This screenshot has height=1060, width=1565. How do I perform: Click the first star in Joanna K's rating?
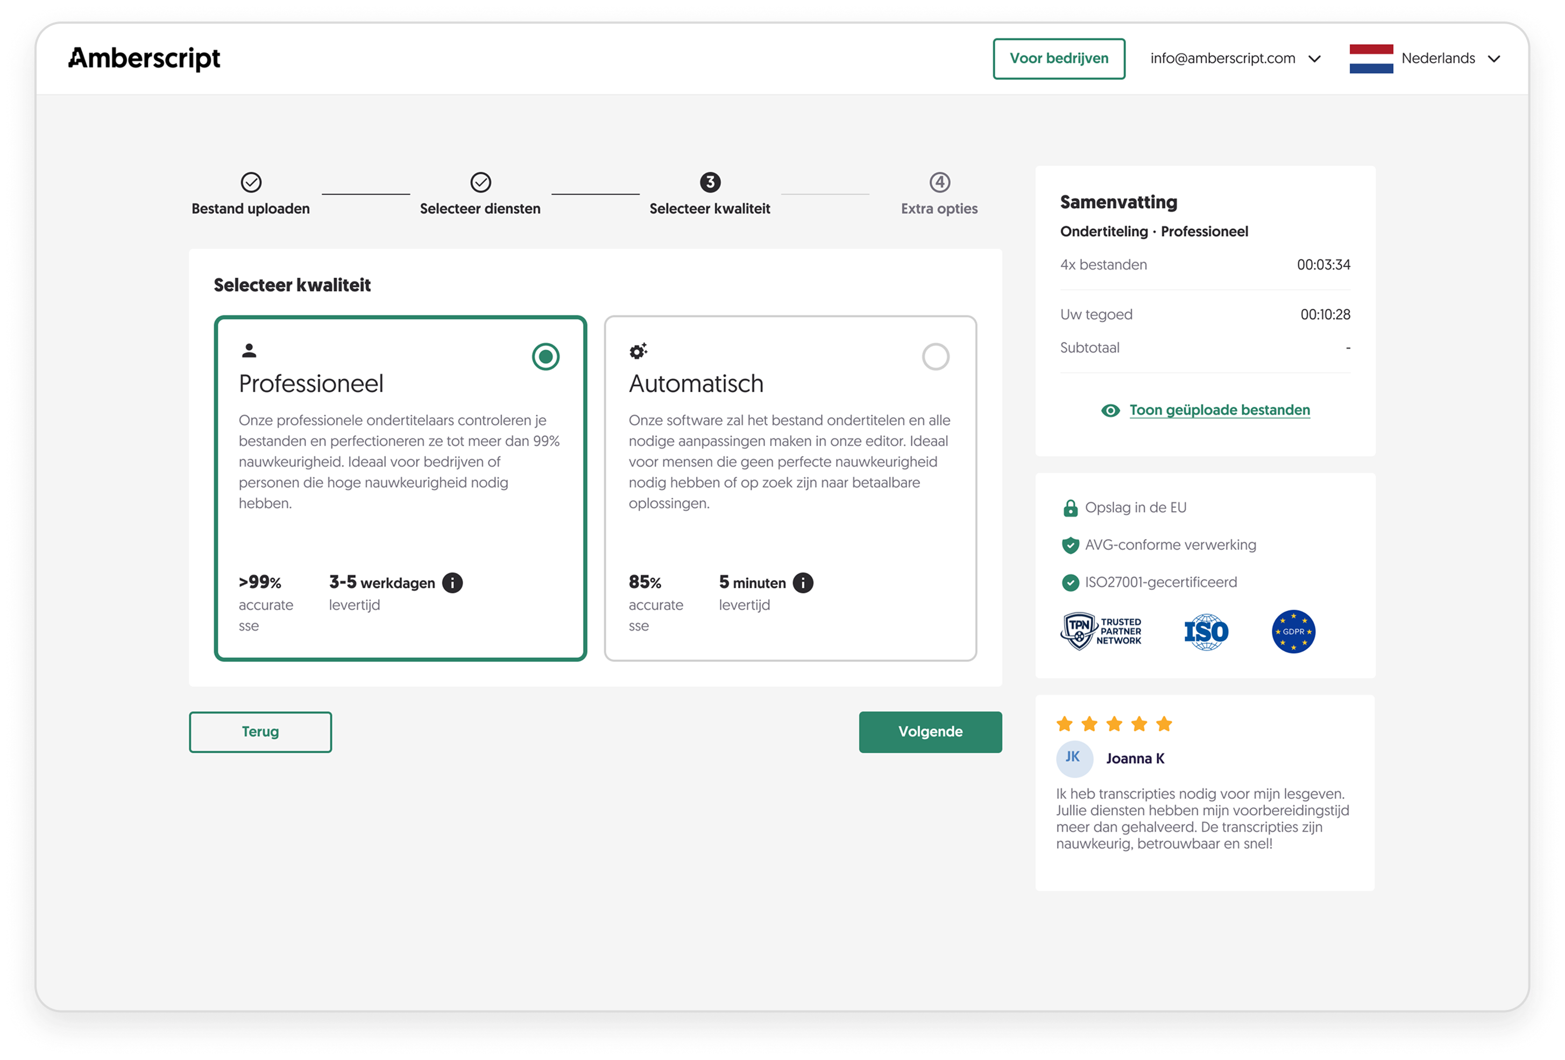point(1065,723)
